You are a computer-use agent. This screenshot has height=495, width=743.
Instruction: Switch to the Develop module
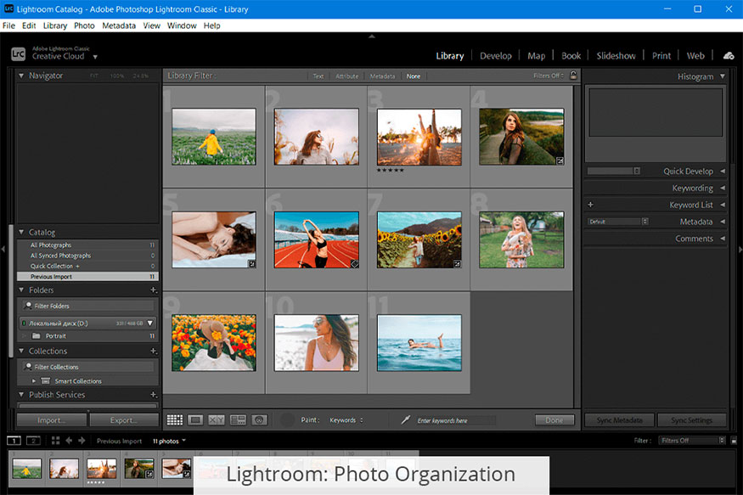(496, 56)
